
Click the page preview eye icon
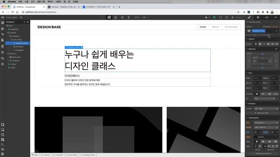click(21, 17)
